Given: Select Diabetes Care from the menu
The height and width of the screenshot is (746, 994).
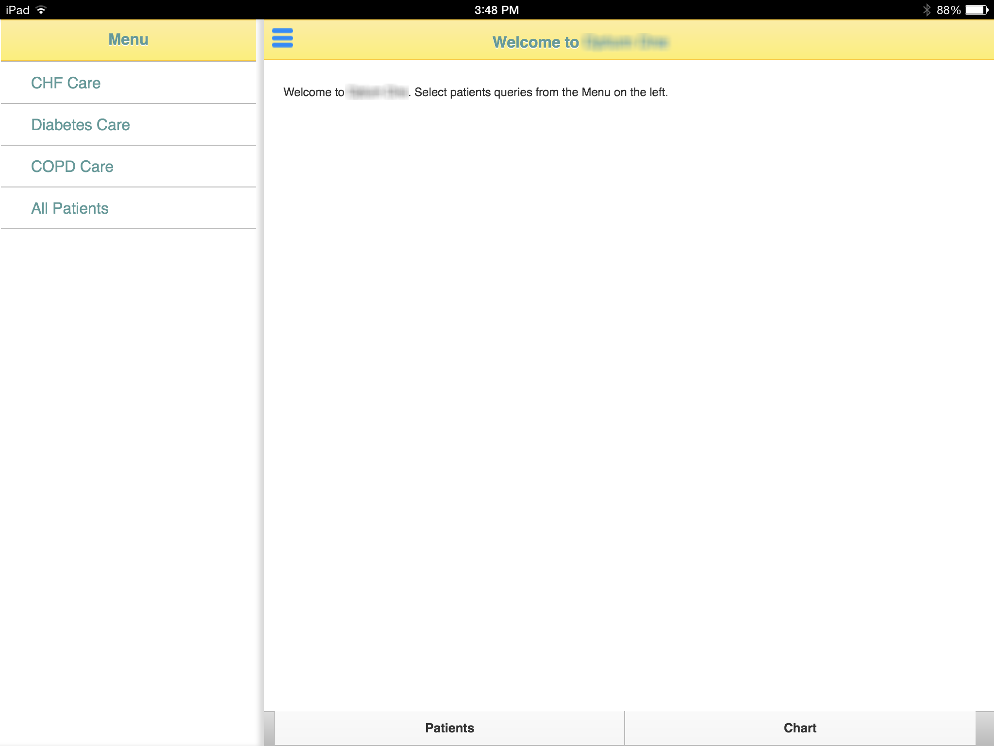Looking at the screenshot, I should (x=81, y=125).
